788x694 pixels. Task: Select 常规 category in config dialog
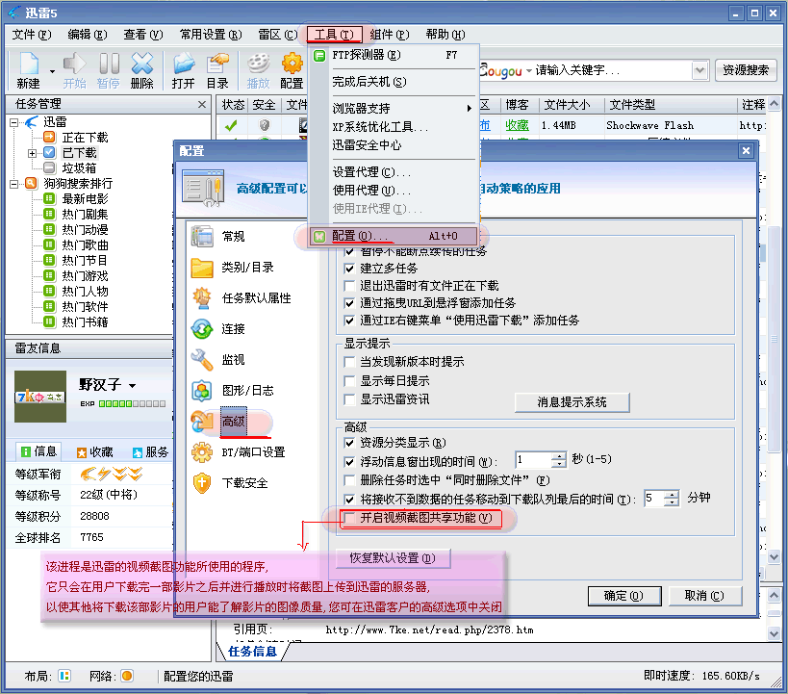tap(218, 237)
